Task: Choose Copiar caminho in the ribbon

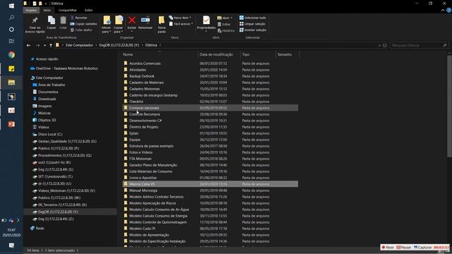Action: coord(83,24)
